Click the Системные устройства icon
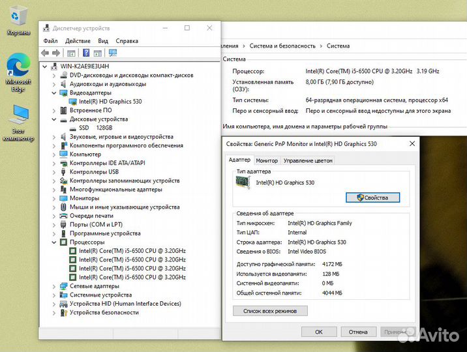This screenshot has width=467, height=352. [x=63, y=295]
